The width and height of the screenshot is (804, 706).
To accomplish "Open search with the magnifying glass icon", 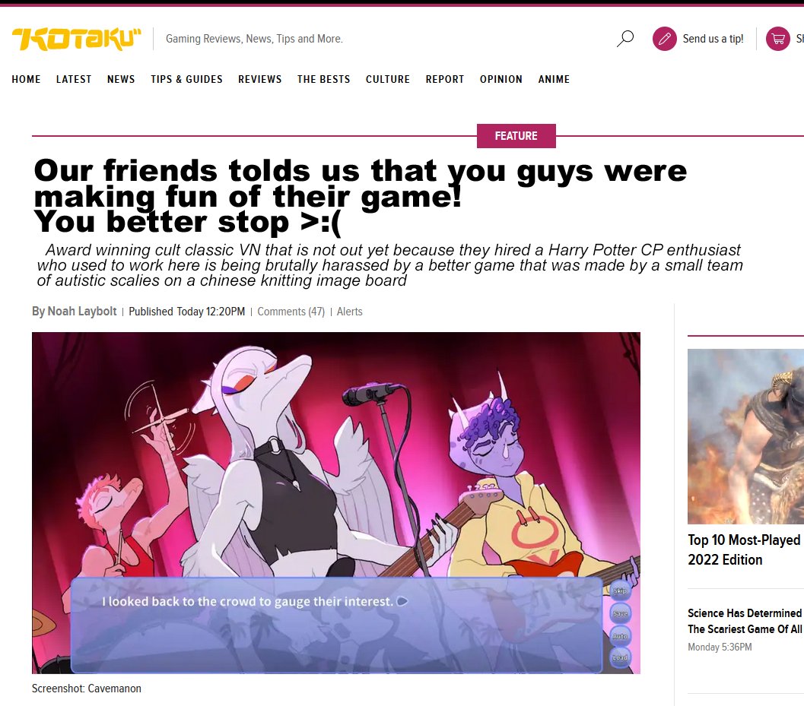I will [x=624, y=39].
